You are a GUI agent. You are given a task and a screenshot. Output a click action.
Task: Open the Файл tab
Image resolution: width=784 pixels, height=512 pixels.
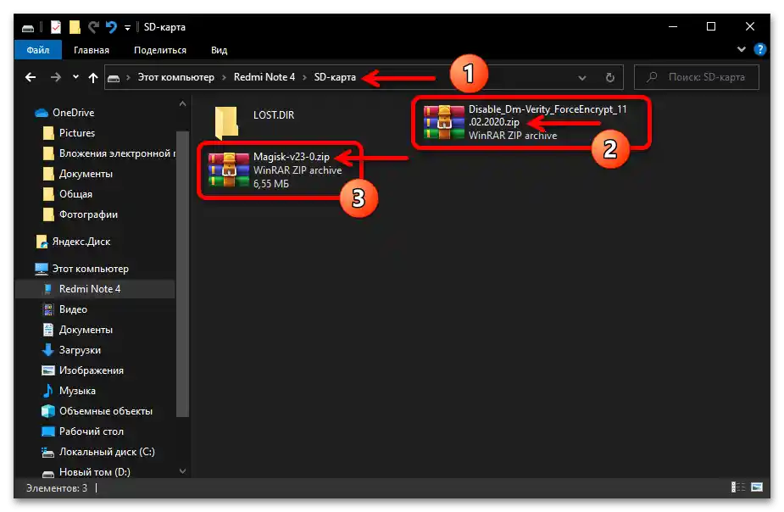coord(38,50)
